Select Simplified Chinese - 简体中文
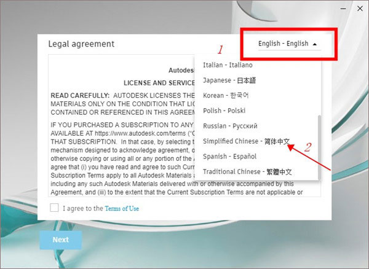This screenshot has width=369, height=269. click(x=256, y=141)
